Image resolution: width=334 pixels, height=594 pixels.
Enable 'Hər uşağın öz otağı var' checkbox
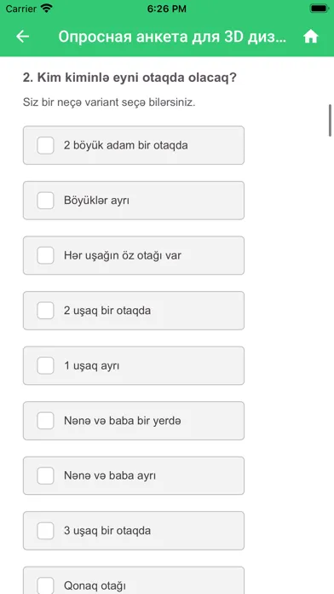click(x=45, y=255)
